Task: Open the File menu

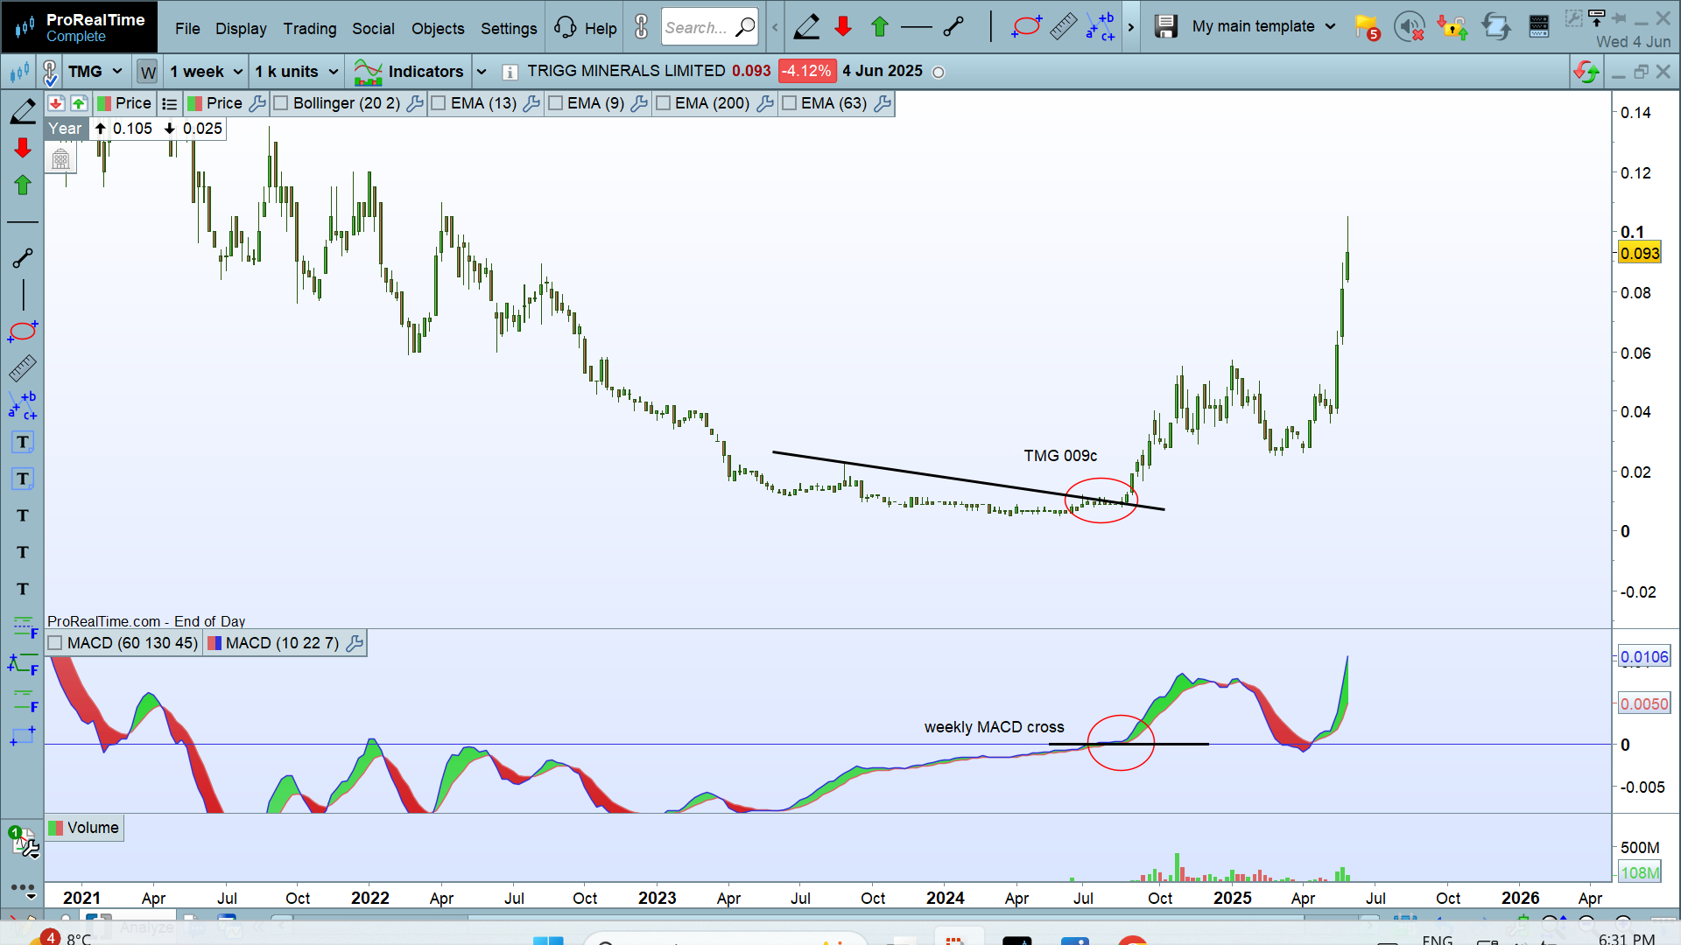Action: (x=187, y=28)
